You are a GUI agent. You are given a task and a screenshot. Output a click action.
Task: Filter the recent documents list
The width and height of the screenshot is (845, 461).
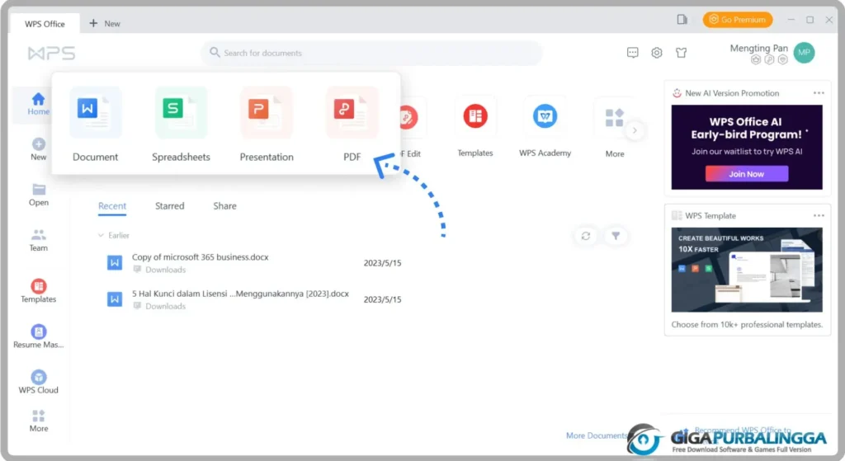click(x=616, y=236)
